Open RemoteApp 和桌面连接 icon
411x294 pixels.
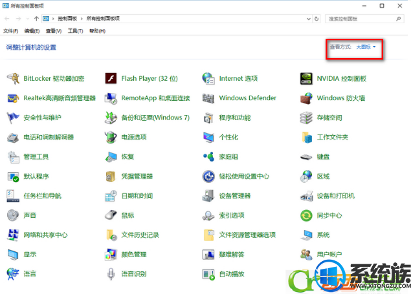111,98
